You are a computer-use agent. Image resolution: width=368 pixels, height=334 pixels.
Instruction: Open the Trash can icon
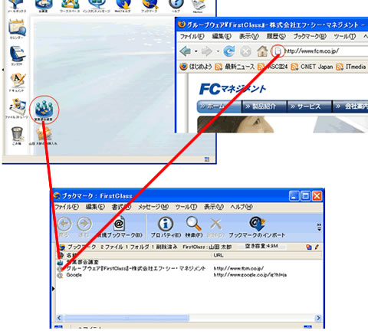pos(17,136)
